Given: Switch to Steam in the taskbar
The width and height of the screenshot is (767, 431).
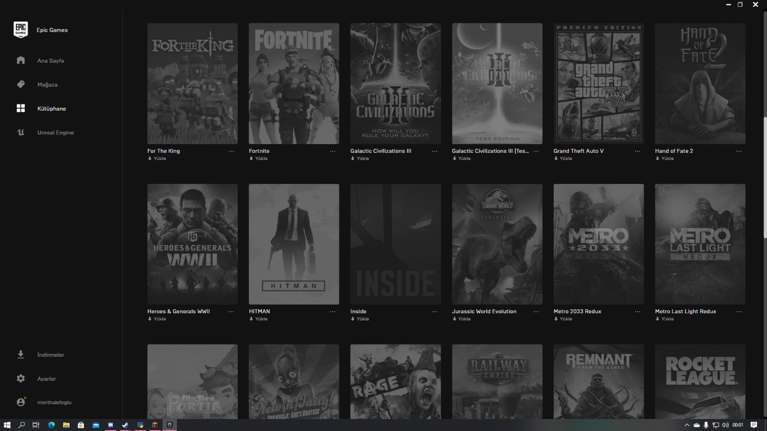Looking at the screenshot, I should 126,425.
